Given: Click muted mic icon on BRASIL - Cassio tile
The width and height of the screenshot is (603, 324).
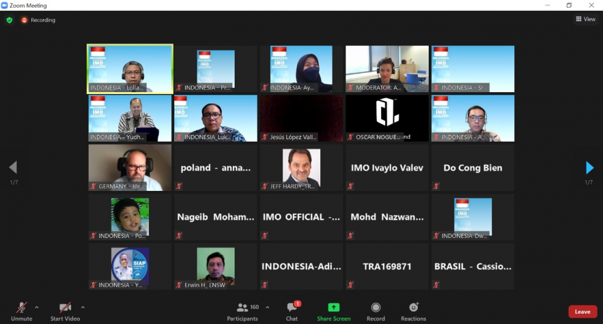Looking at the screenshot, I should (x=436, y=285).
